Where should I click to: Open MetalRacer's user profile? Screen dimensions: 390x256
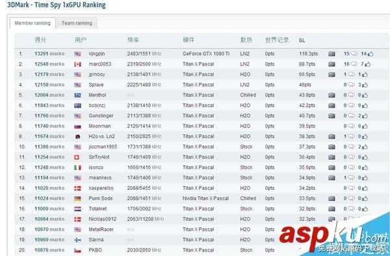101,229
